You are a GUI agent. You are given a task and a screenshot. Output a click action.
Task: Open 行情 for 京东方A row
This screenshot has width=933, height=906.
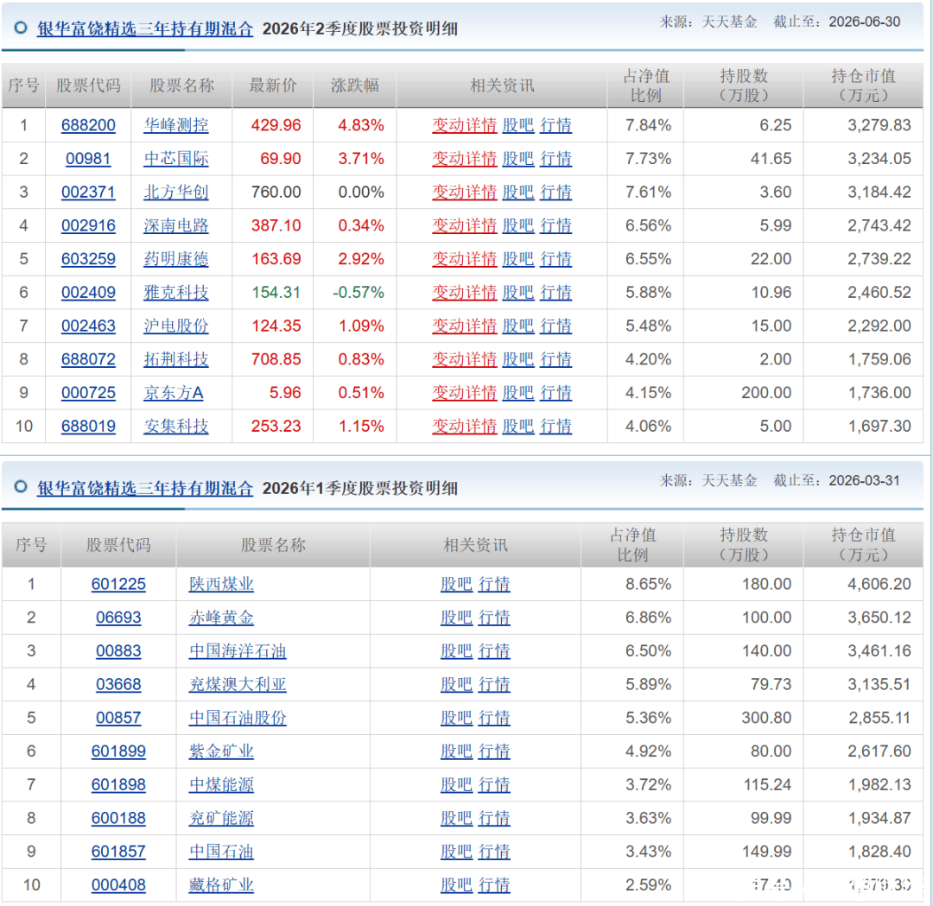[555, 393]
